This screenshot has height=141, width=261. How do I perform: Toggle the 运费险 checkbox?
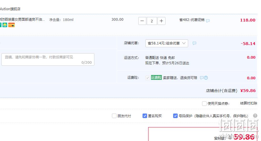pyautogui.click(x=147, y=78)
